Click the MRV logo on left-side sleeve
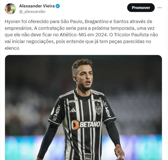This screenshot has height=160, width=168. tap(56, 113)
